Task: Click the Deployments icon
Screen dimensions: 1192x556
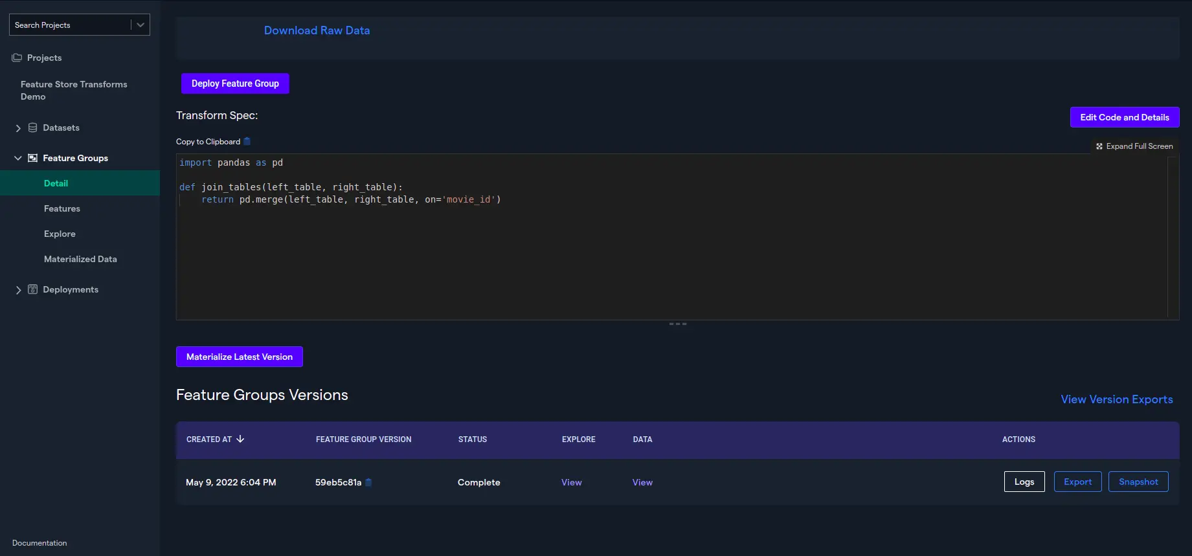Action: click(32, 289)
